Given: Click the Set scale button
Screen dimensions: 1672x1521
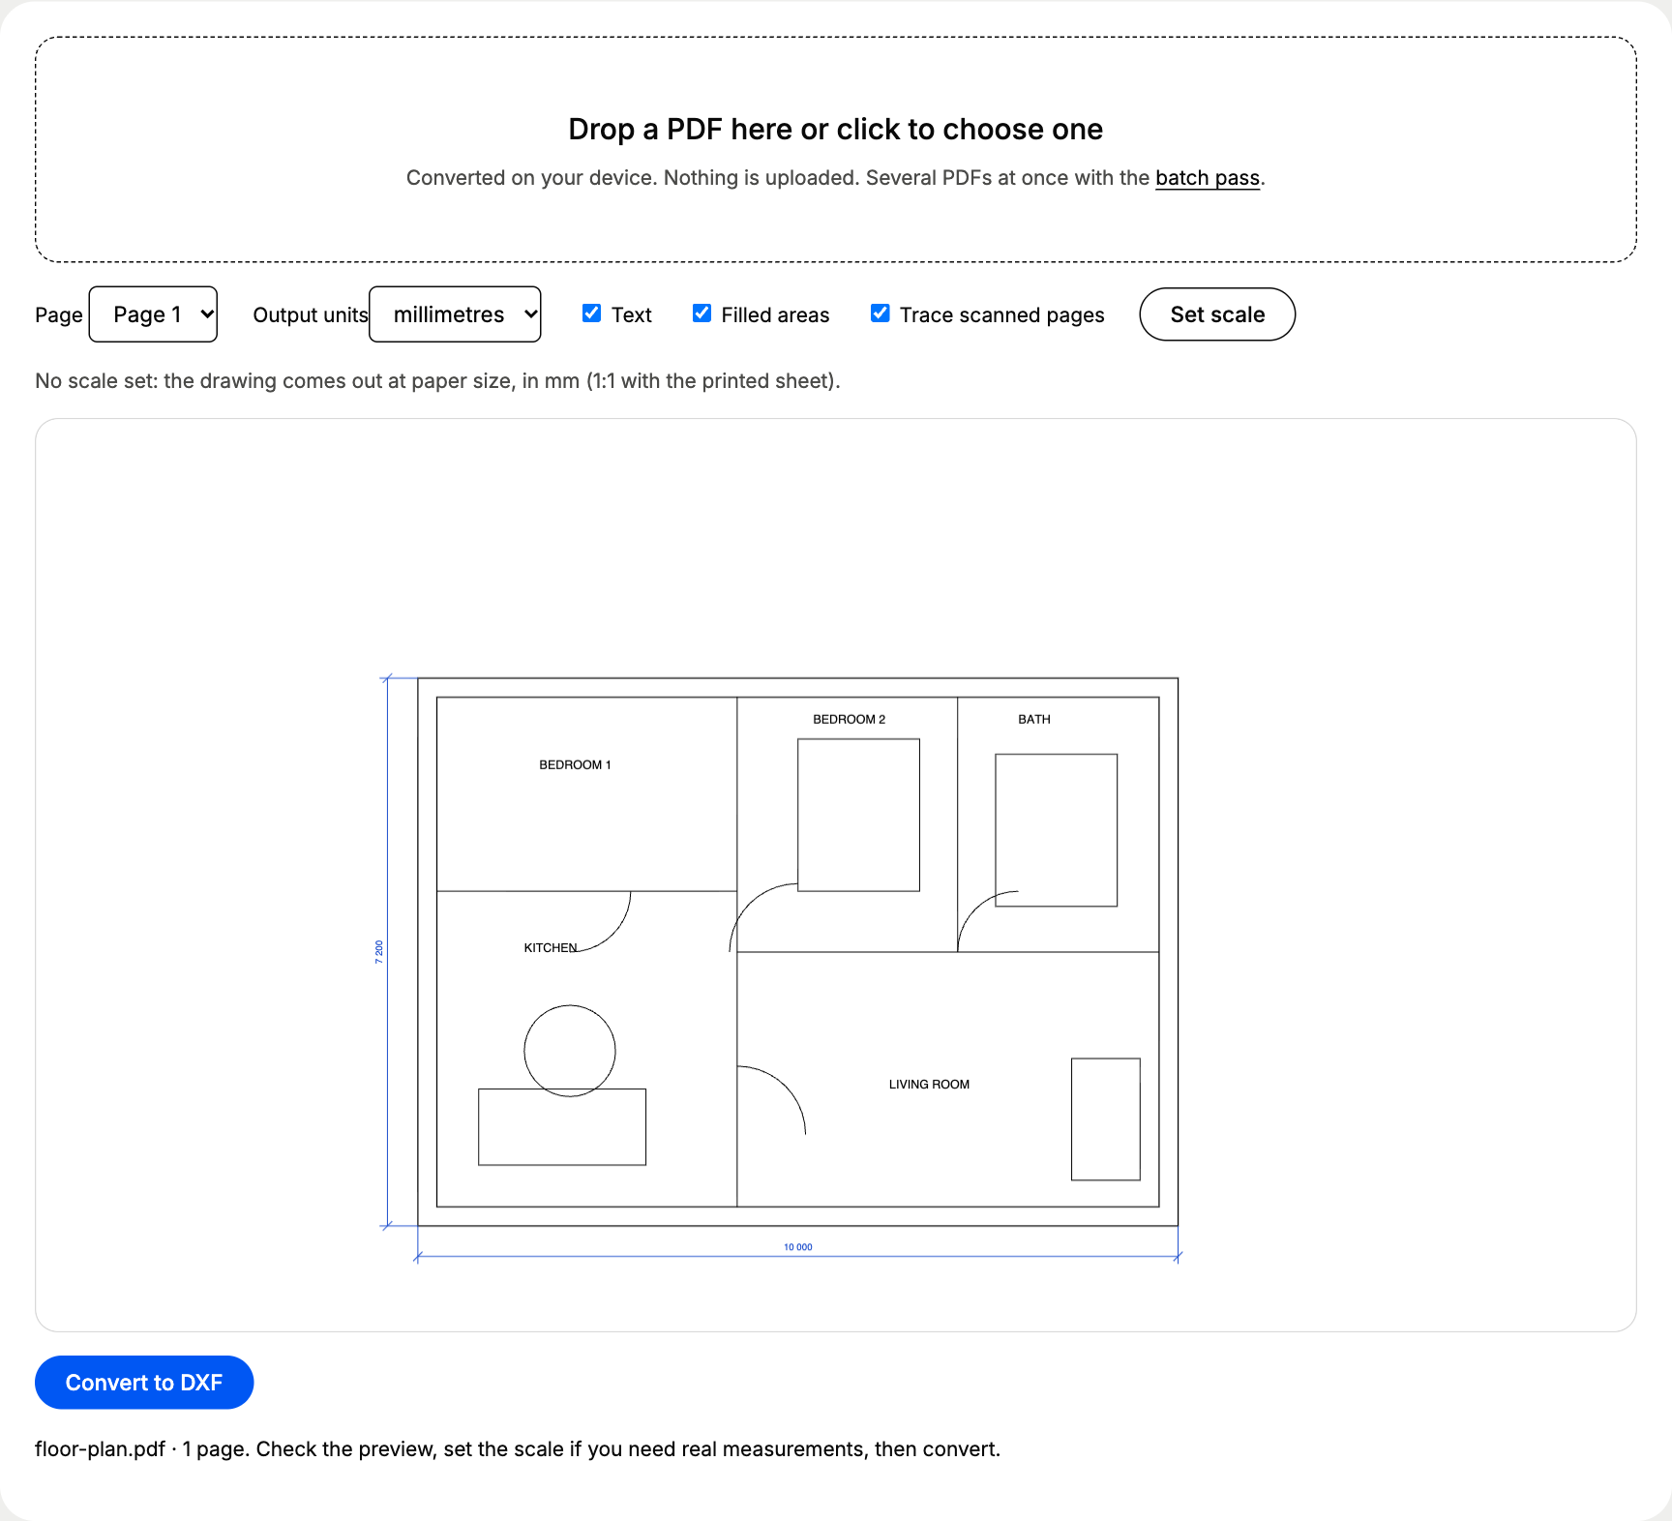Looking at the screenshot, I should point(1217,314).
